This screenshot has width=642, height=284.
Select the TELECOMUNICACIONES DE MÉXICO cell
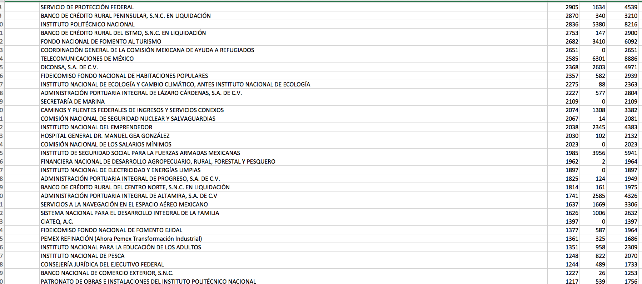[x=87, y=59]
